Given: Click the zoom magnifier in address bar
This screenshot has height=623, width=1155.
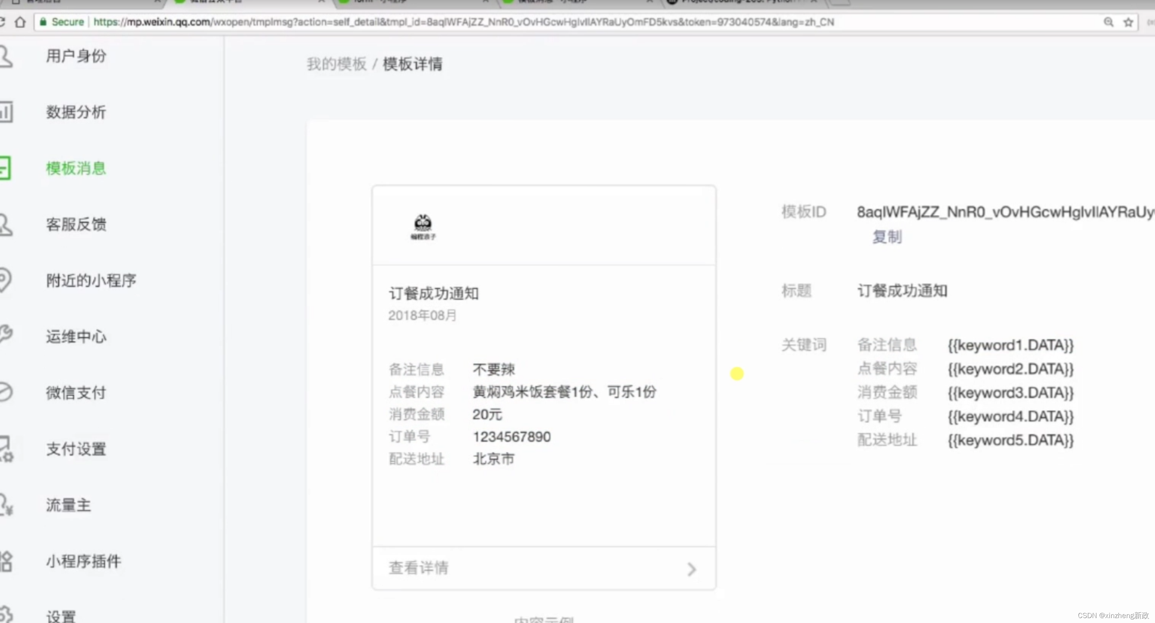Looking at the screenshot, I should (1108, 22).
